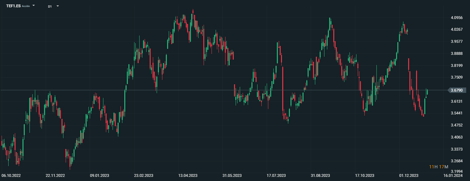The height and width of the screenshot is (181, 470).
Task: Click the 3.4063 price scale value
Action: tap(457, 137)
